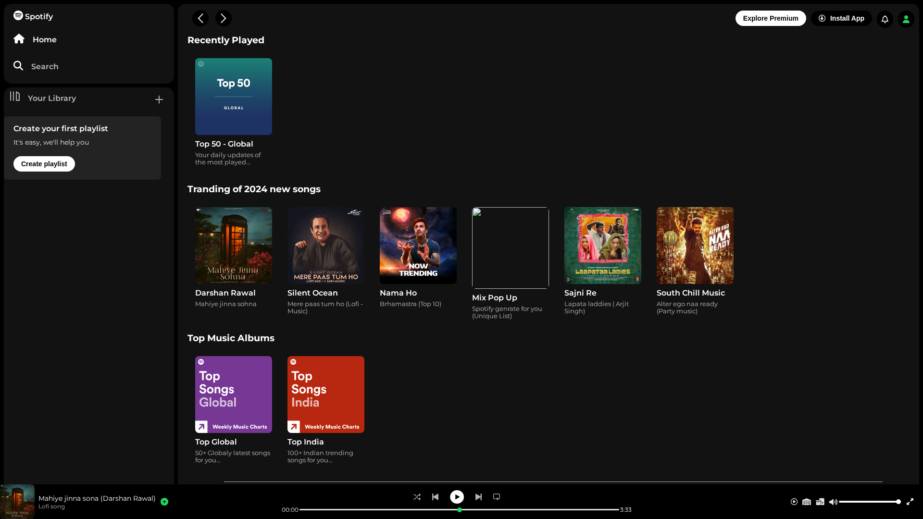Image resolution: width=923 pixels, height=519 pixels.
Task: Skip to the previous track
Action: 435,497
